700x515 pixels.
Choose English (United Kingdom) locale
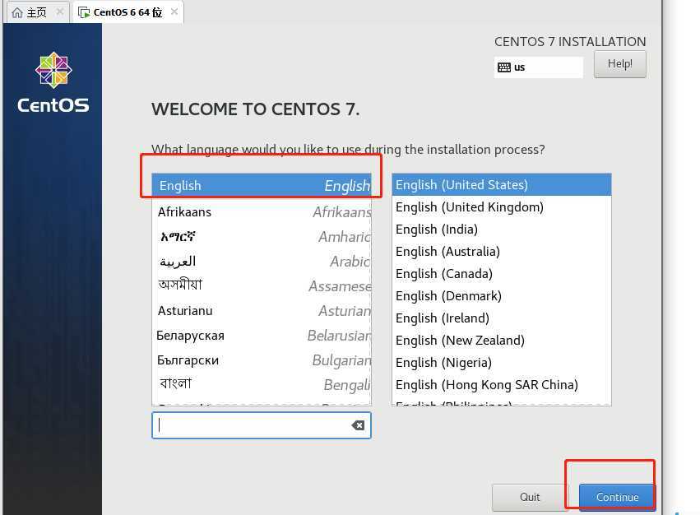pyautogui.click(x=501, y=207)
